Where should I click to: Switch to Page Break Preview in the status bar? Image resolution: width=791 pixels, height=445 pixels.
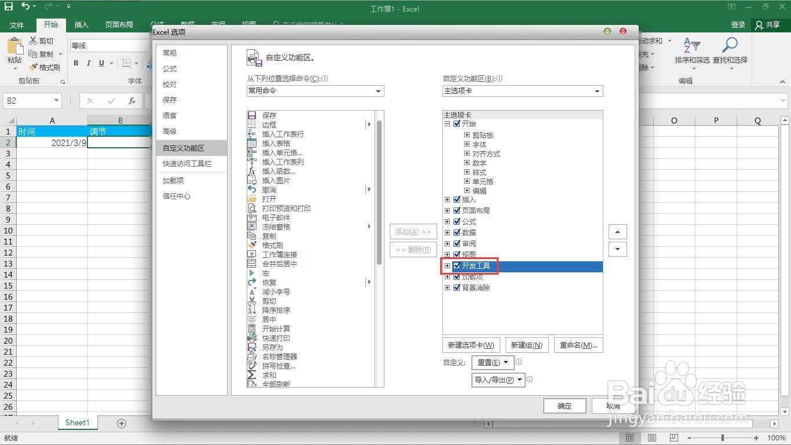click(673, 438)
